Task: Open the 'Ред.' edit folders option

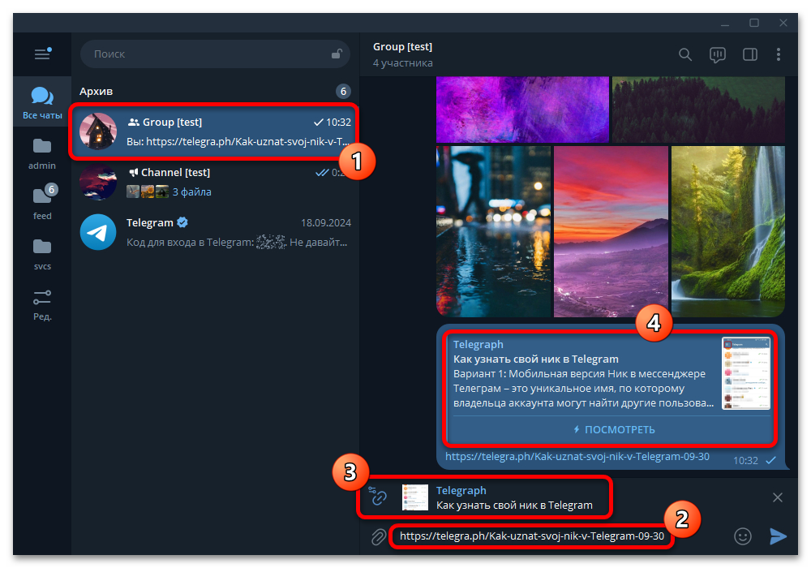Action: (42, 304)
